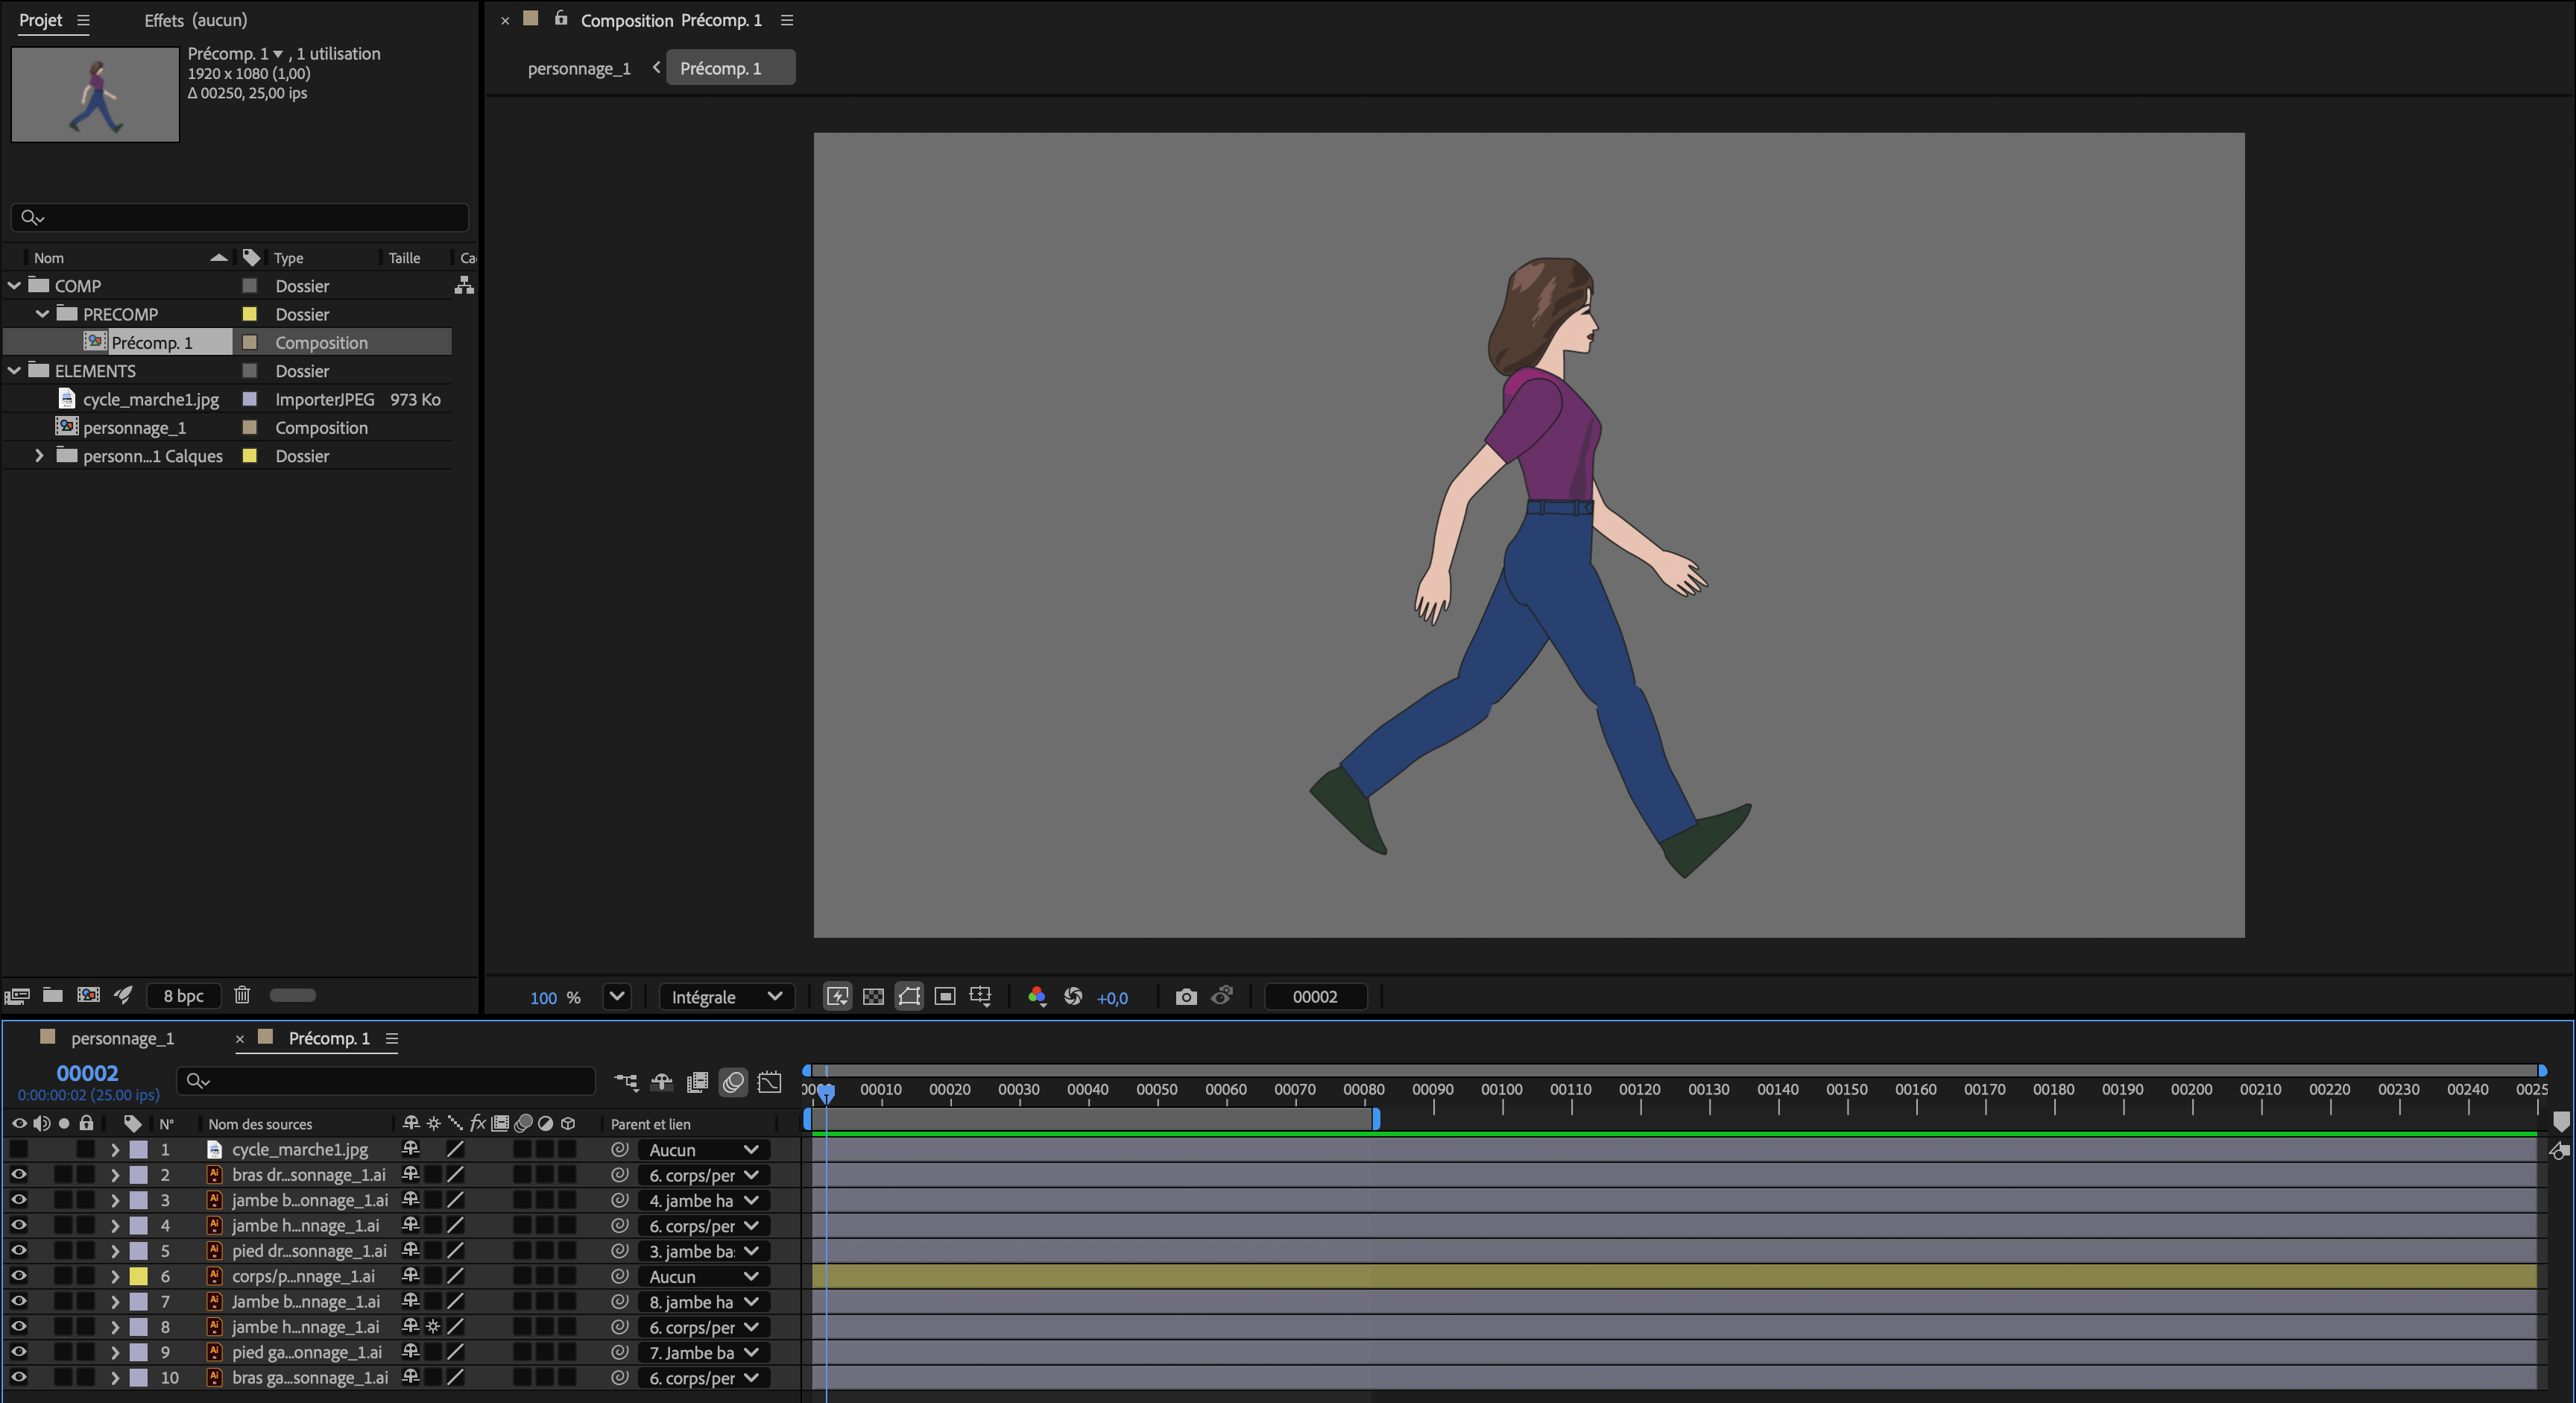The height and width of the screenshot is (1403, 2576).
Task: Open the Effets panel
Action: point(164,19)
